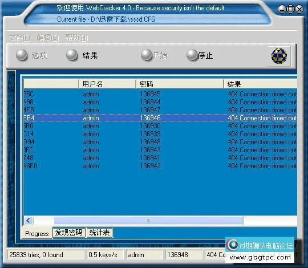Click the A8E0 cell in first column
Viewport: 308px width, 268px height.
[30, 166]
